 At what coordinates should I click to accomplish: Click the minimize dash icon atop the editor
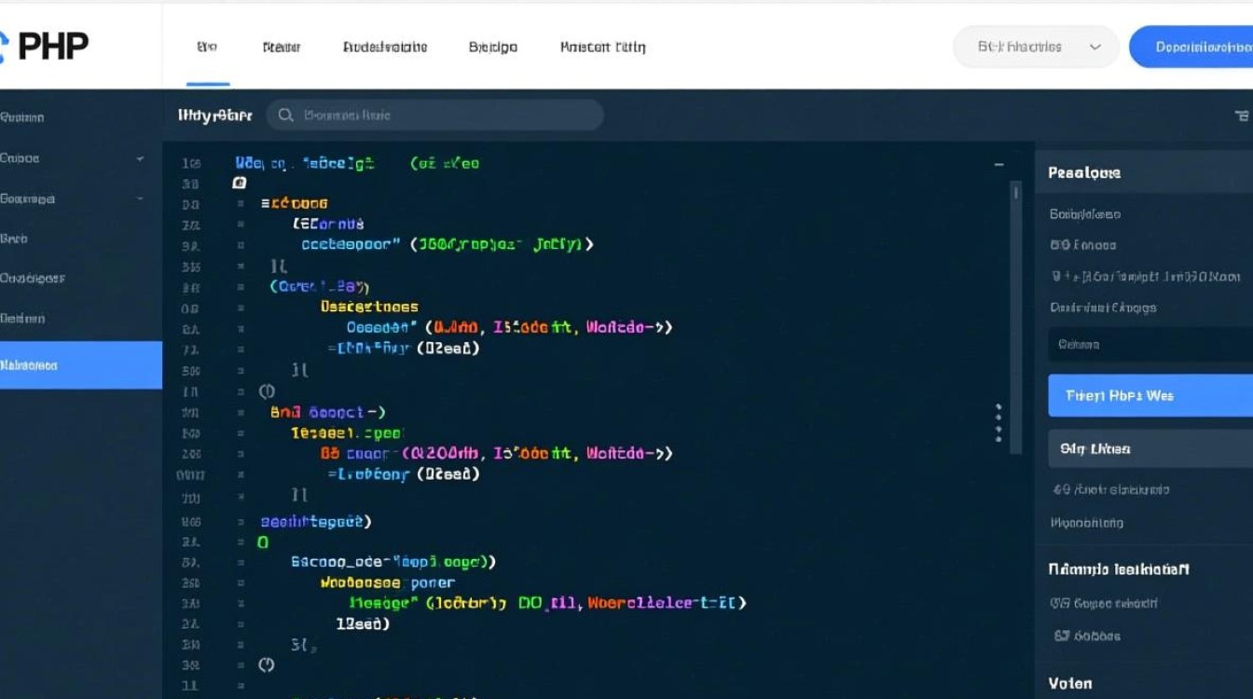(998, 164)
